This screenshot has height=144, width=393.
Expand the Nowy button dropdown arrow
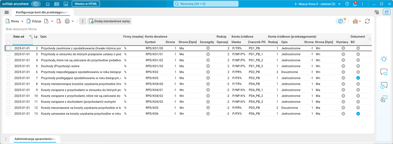pos(22,21)
